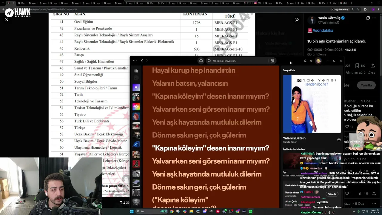Open Discord from the taskbar

(204, 211)
